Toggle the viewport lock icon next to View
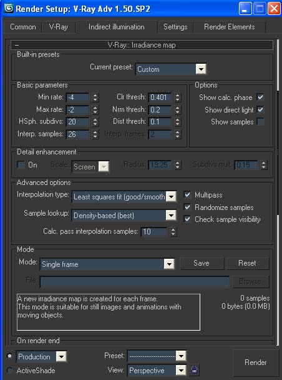Image resolution: width=282 pixels, height=380 pixels. (195, 370)
